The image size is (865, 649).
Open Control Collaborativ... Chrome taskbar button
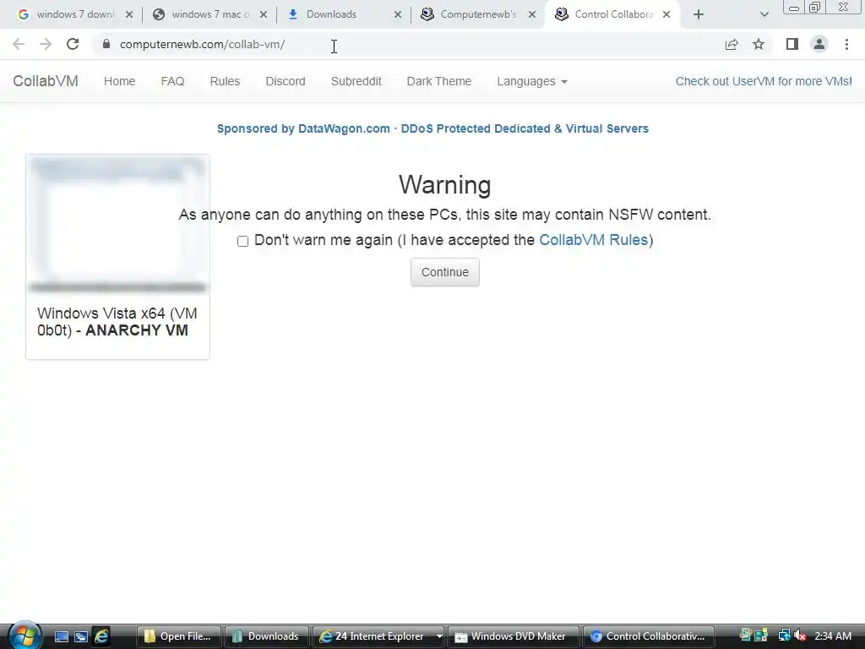648,636
